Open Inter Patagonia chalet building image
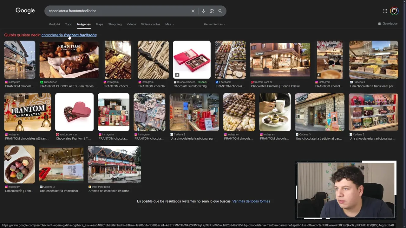 pyautogui.click(x=114, y=164)
